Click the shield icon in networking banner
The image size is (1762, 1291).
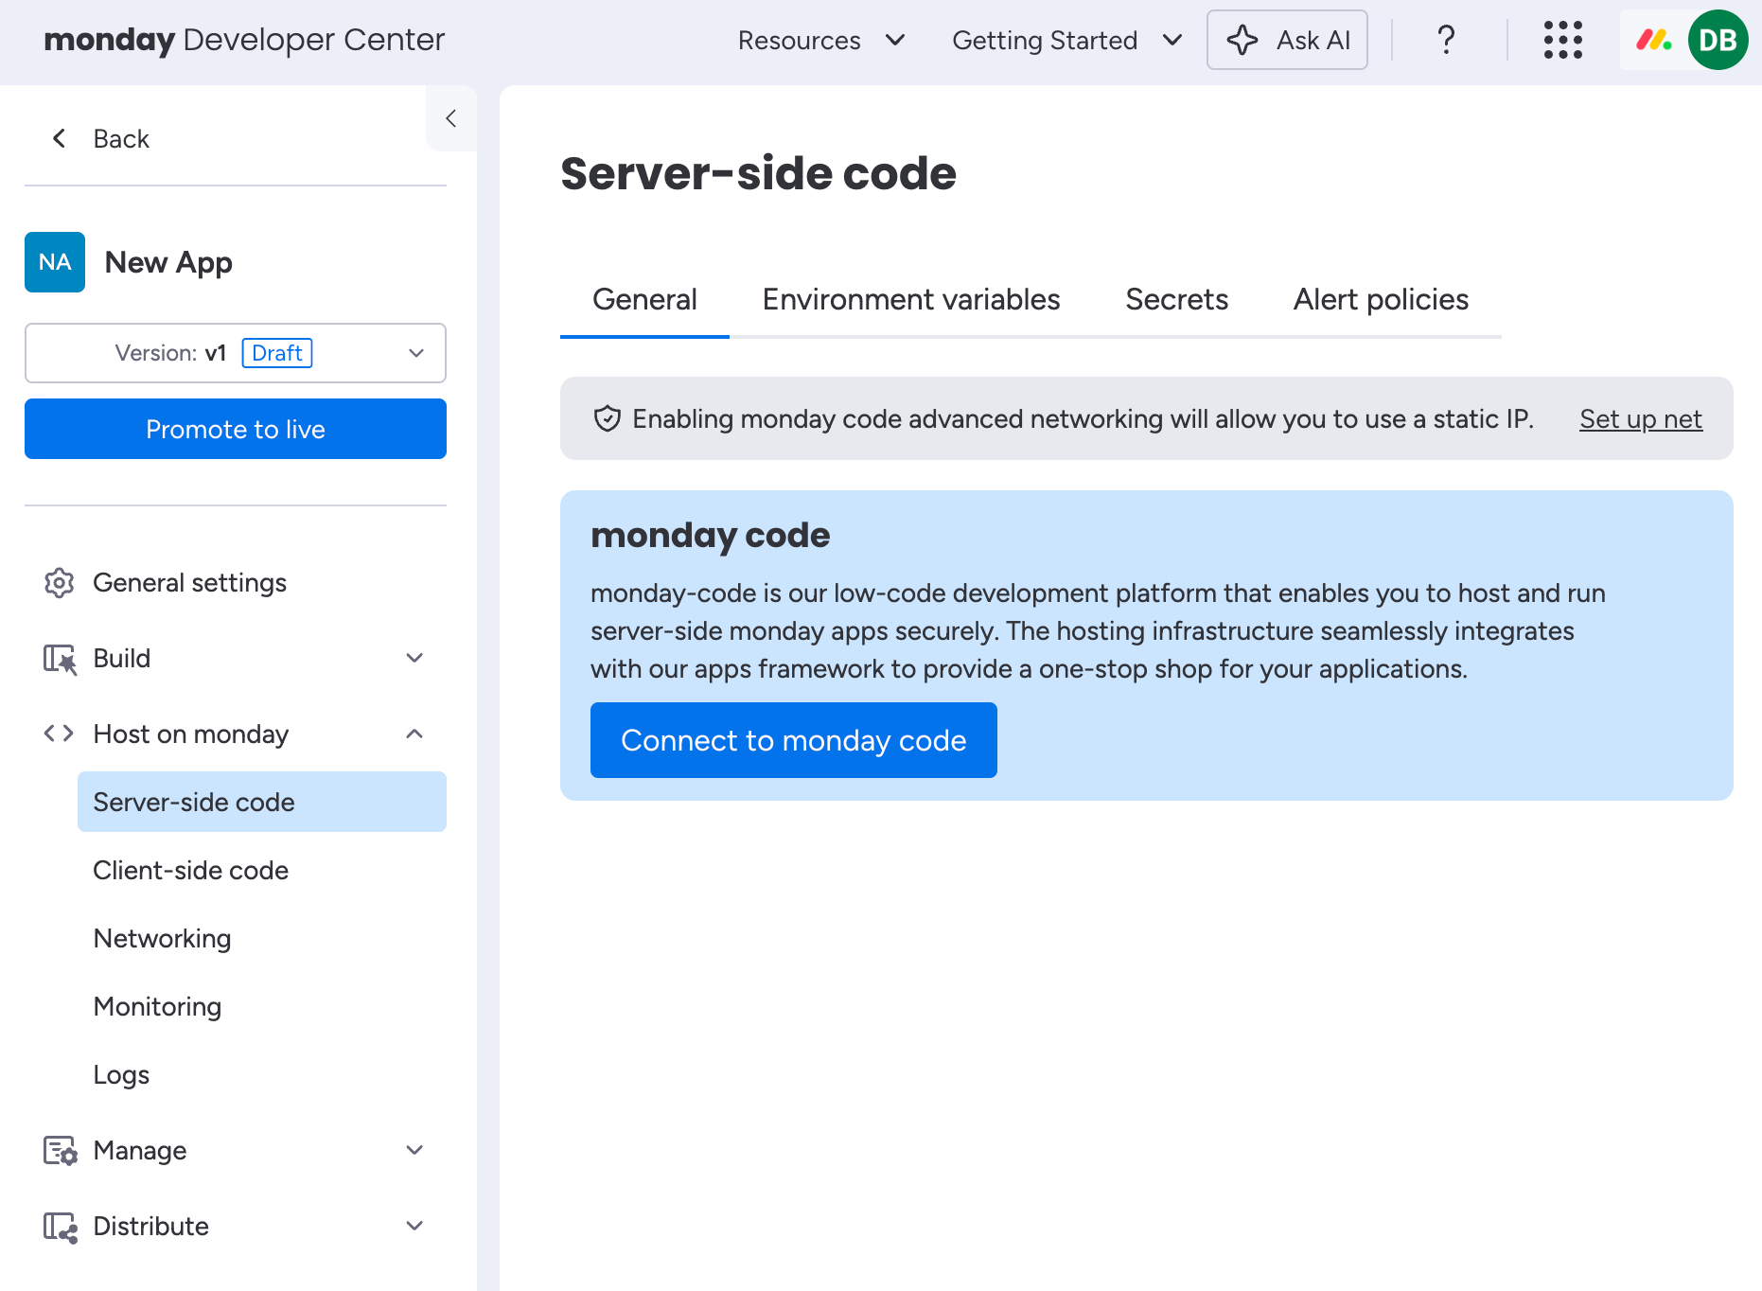607,418
